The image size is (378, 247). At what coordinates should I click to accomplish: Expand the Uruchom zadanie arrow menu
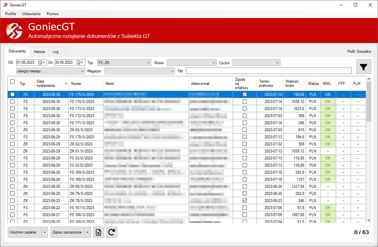click(x=44, y=232)
